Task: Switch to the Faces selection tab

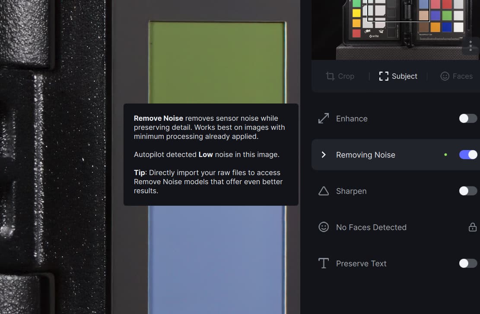Action: tap(456, 76)
